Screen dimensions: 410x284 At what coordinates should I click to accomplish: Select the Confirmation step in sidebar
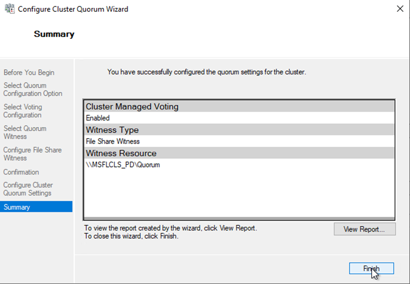coord(21,172)
